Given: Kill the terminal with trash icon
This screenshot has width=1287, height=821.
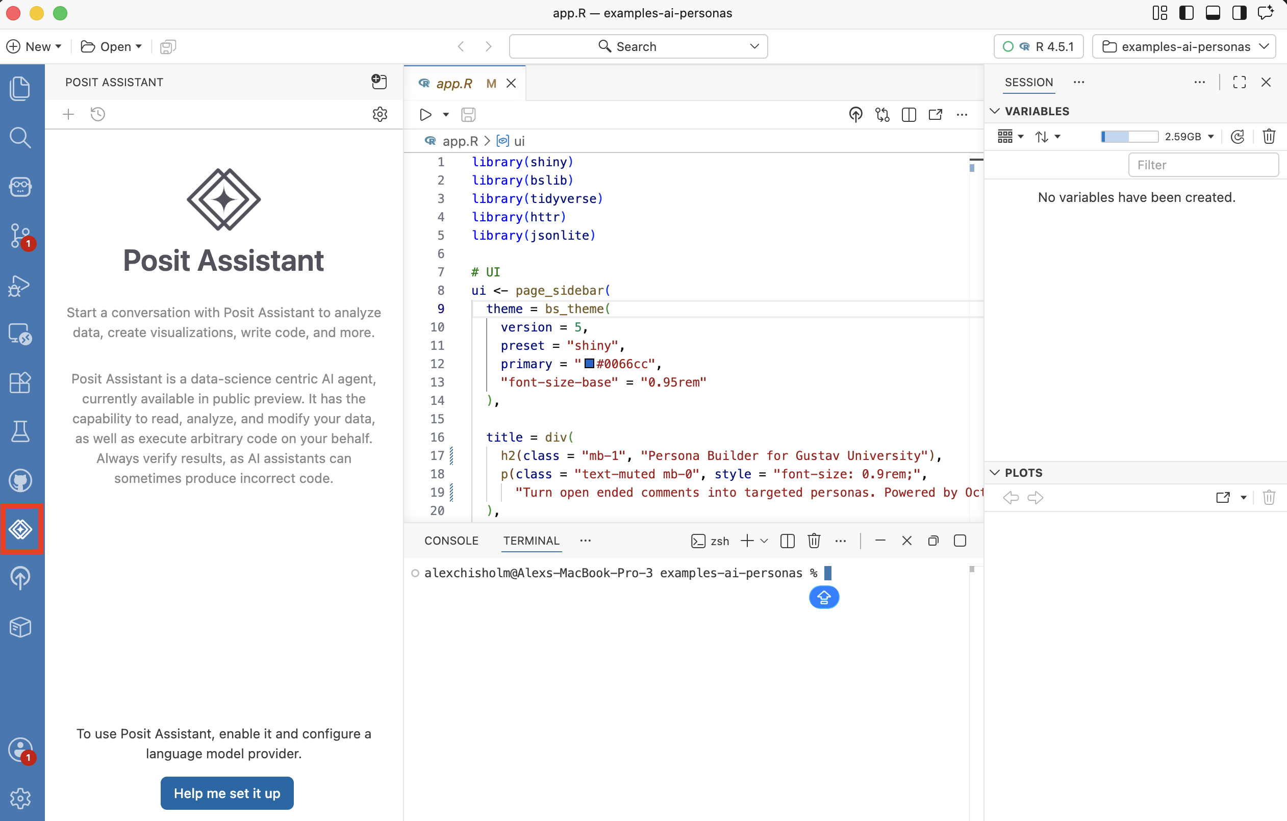Looking at the screenshot, I should 814,541.
